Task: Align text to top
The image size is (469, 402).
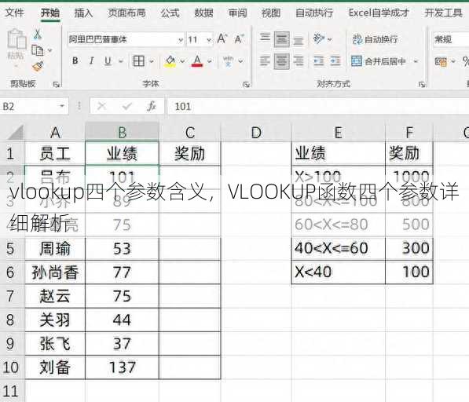Action: tap(265, 38)
